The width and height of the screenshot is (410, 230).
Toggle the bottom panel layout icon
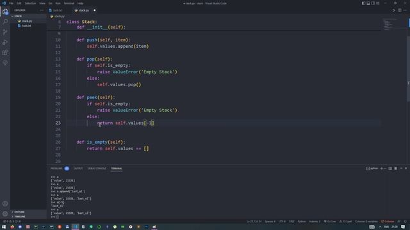pyautogui.click(x=368, y=3)
